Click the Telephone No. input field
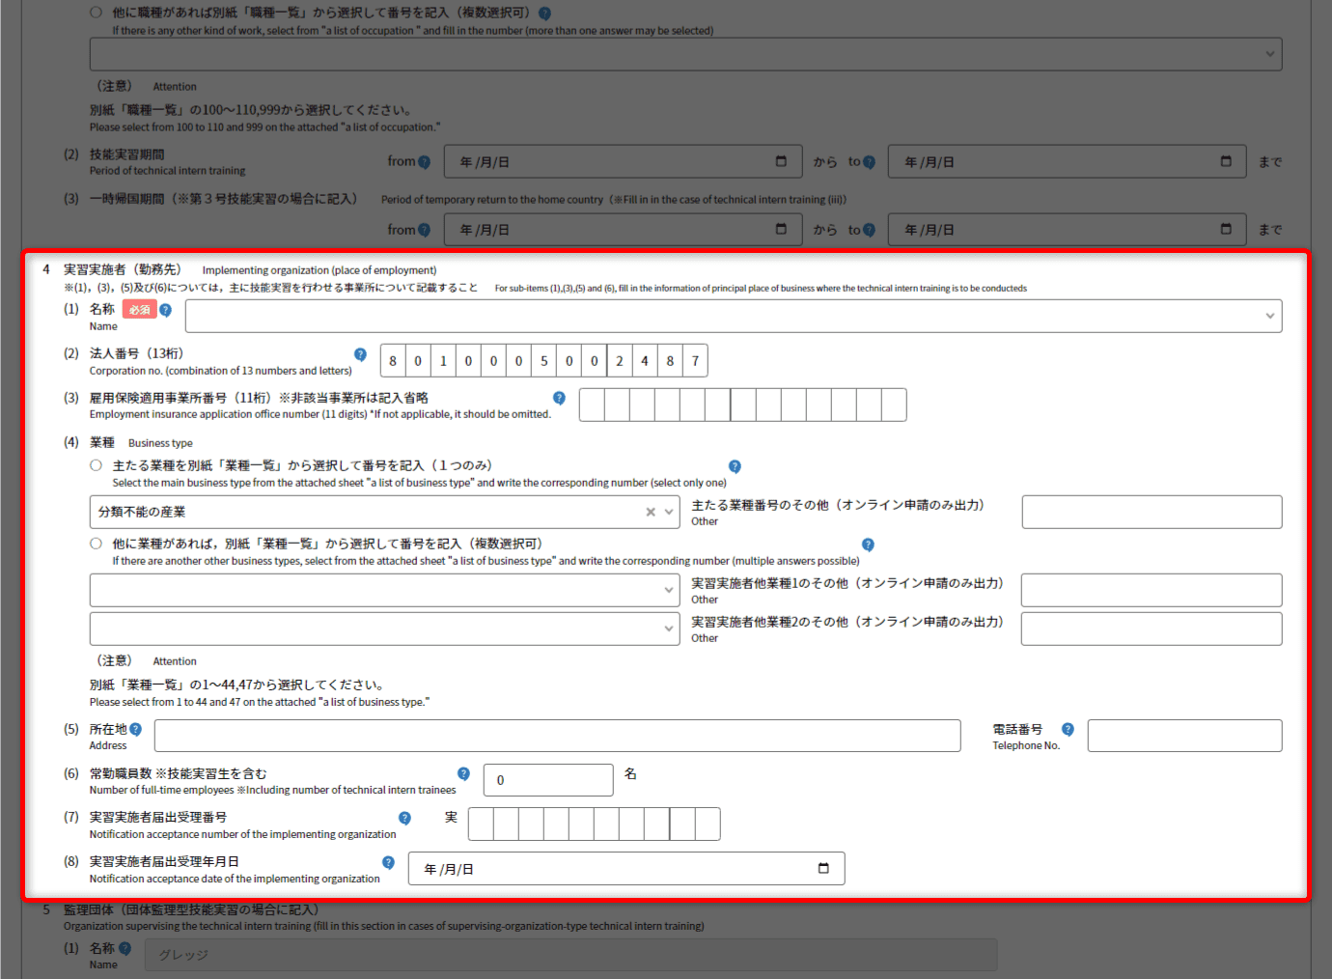Image resolution: width=1332 pixels, height=979 pixels. 1184,736
